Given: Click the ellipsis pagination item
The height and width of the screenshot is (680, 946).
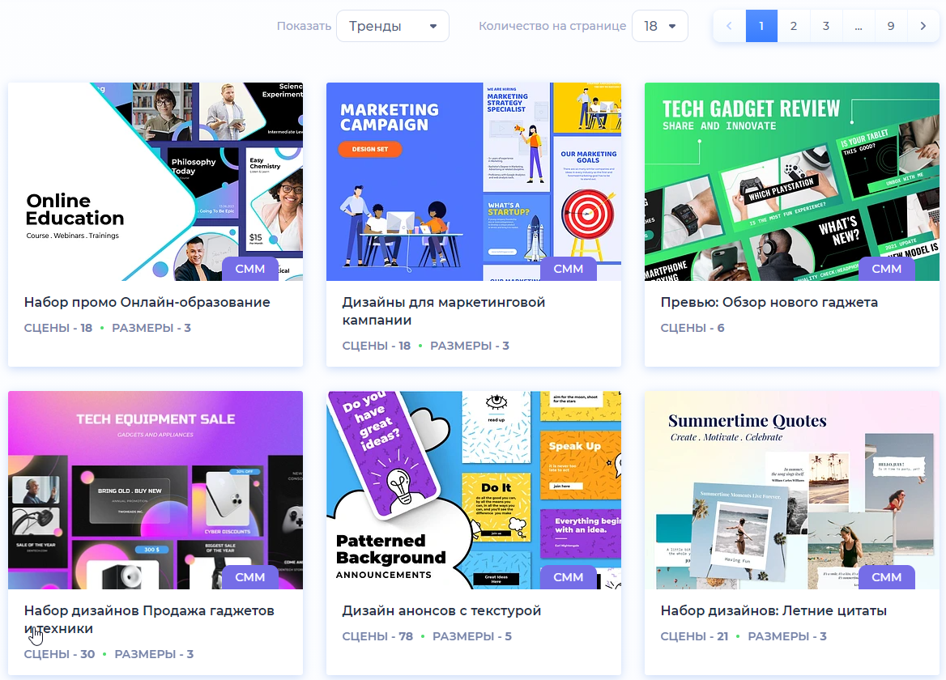Looking at the screenshot, I should tap(859, 26).
